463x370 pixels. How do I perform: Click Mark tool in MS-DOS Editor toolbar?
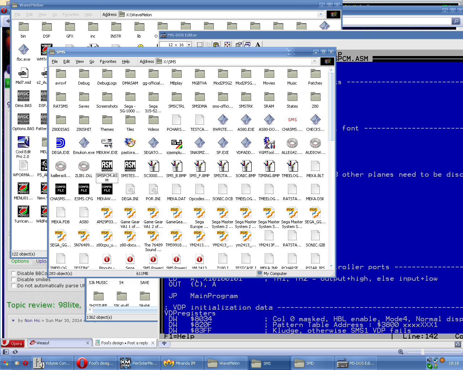pyautogui.click(x=199, y=45)
